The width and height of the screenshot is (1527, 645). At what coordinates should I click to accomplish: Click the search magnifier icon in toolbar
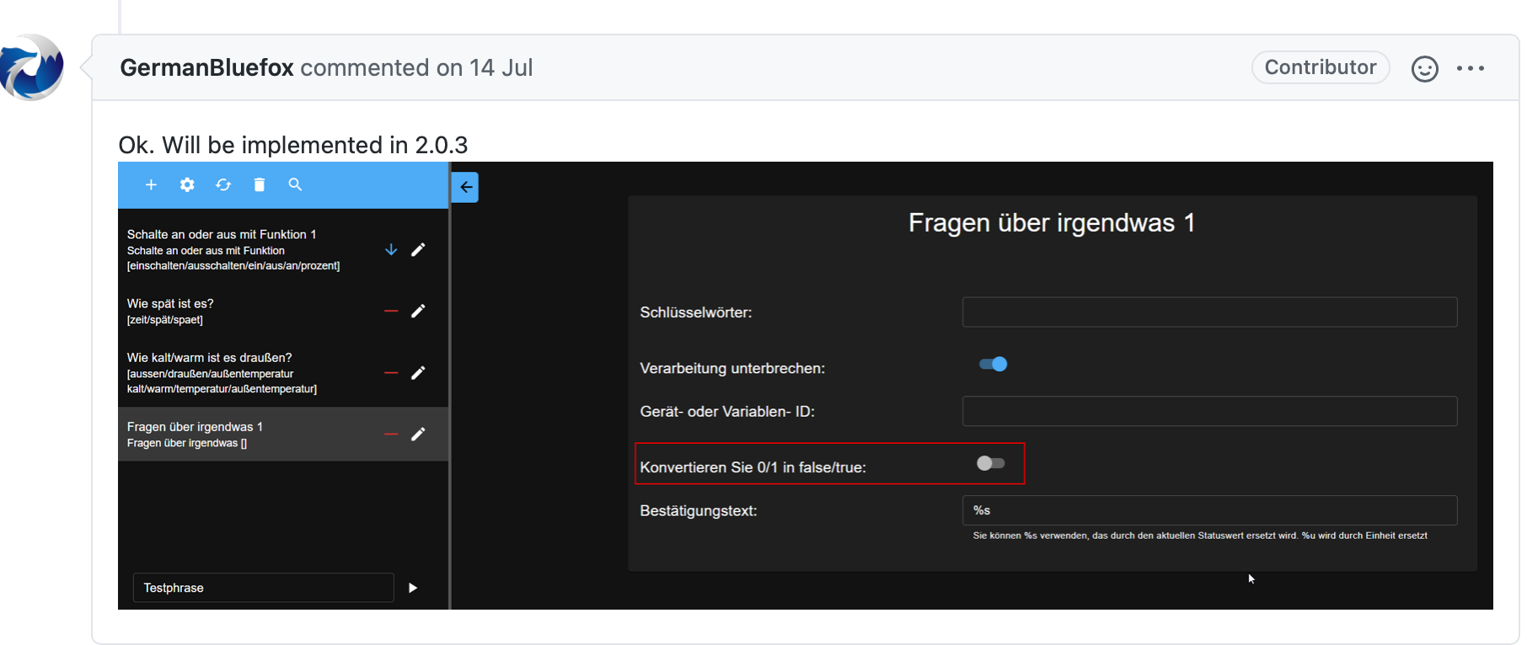coord(295,184)
